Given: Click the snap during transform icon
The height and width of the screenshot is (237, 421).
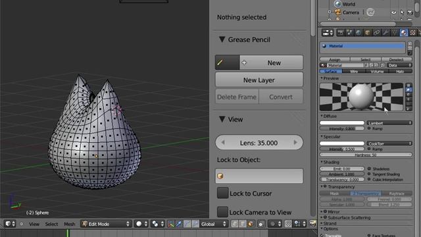Looking at the screenshot, I should tap(288, 224).
